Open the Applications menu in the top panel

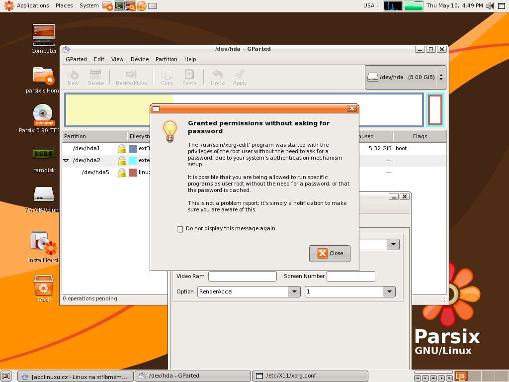[27, 5]
